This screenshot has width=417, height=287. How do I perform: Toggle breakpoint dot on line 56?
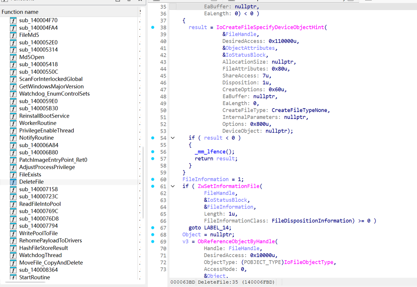pyautogui.click(x=153, y=152)
